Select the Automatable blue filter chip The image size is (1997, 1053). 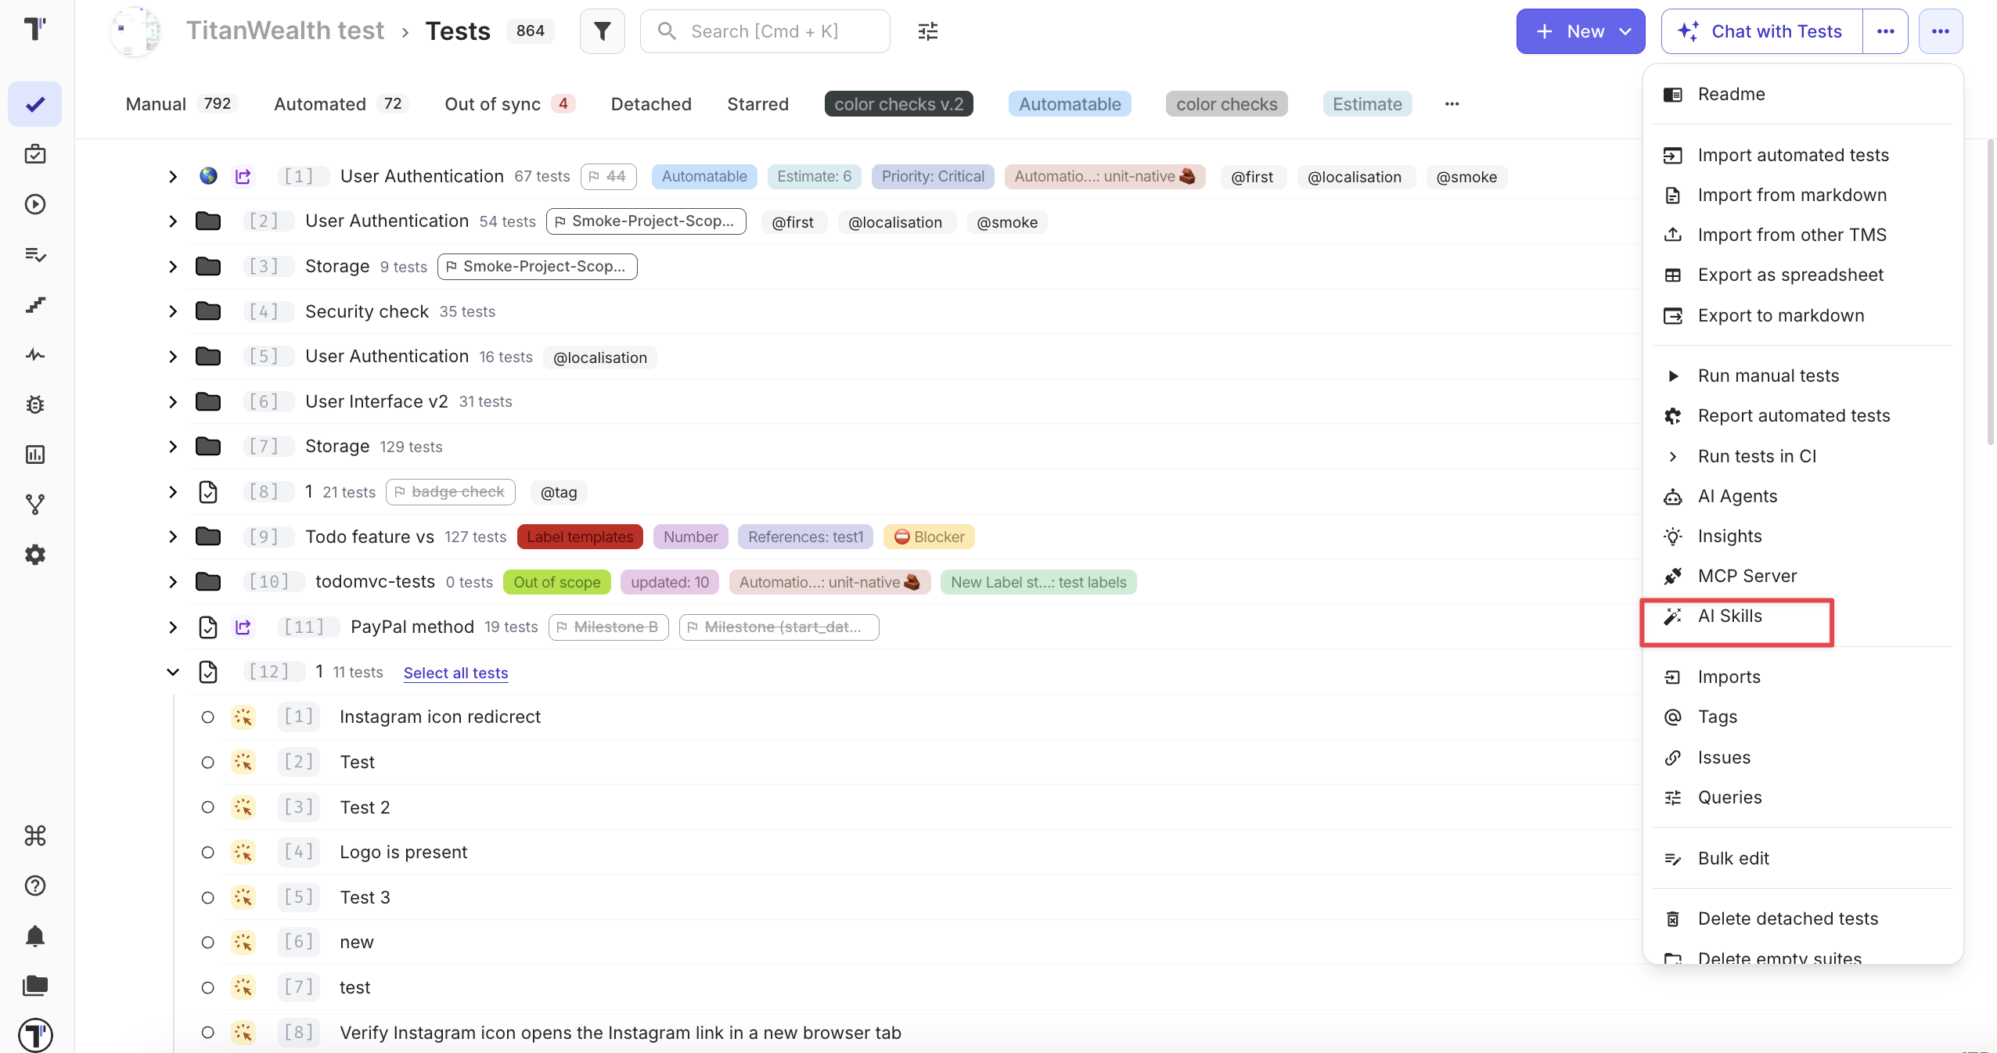(x=1070, y=104)
